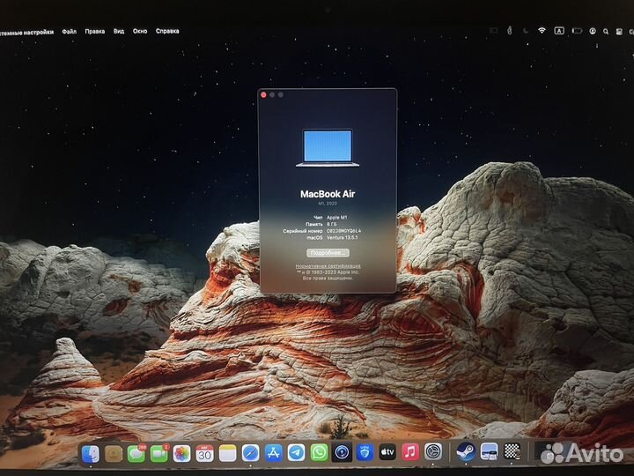Click the M1, 2020 model subtitle
This screenshot has width=634, height=476.
pos(328,204)
